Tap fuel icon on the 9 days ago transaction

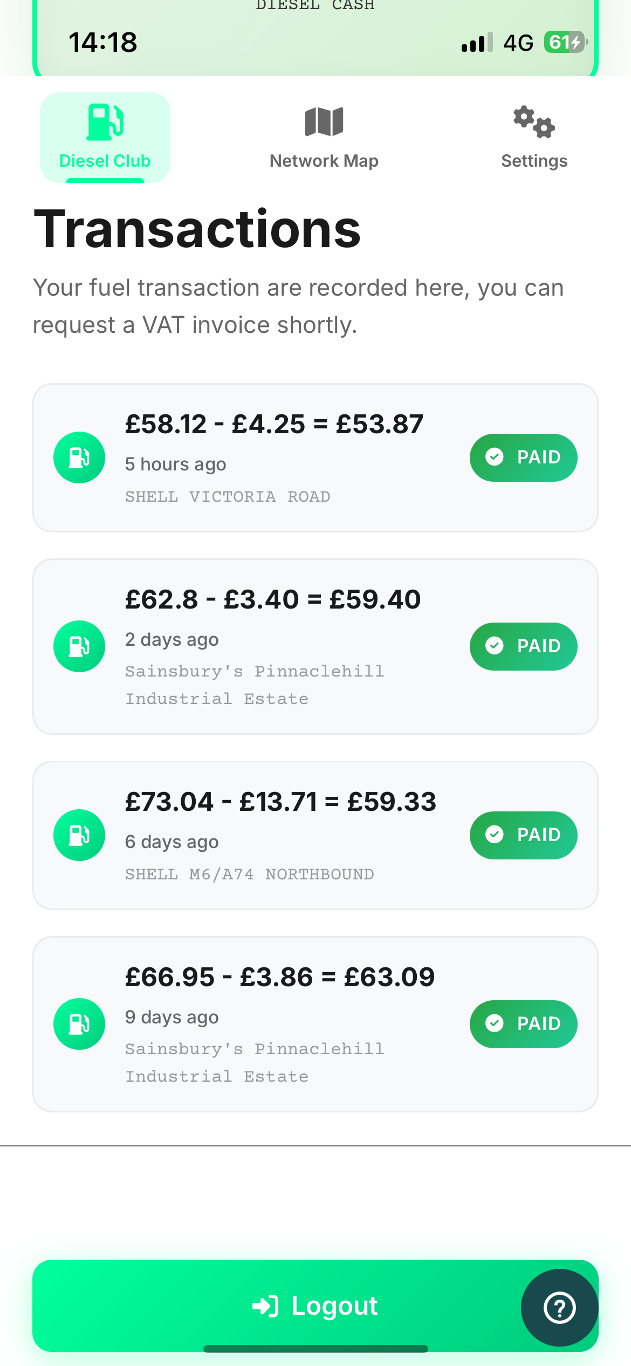click(79, 1024)
